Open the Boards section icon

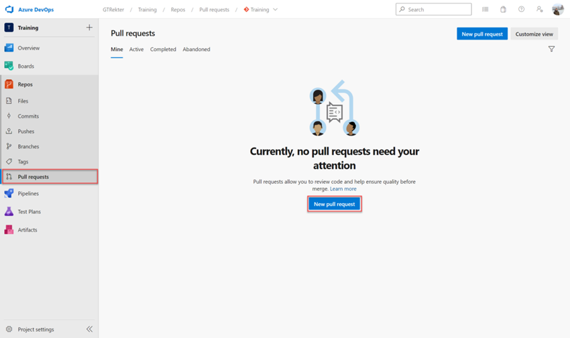click(x=9, y=66)
